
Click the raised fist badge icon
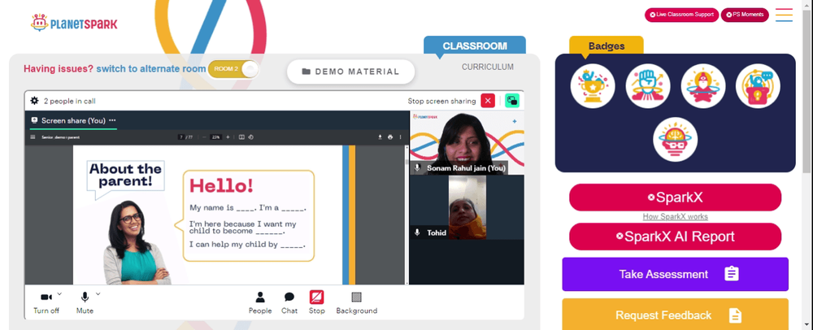point(648,86)
